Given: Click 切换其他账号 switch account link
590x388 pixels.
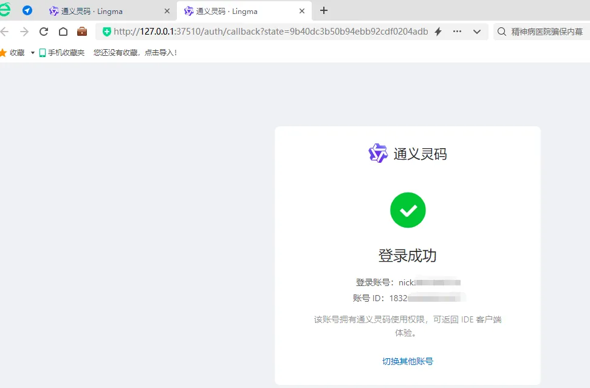Looking at the screenshot, I should click(408, 361).
